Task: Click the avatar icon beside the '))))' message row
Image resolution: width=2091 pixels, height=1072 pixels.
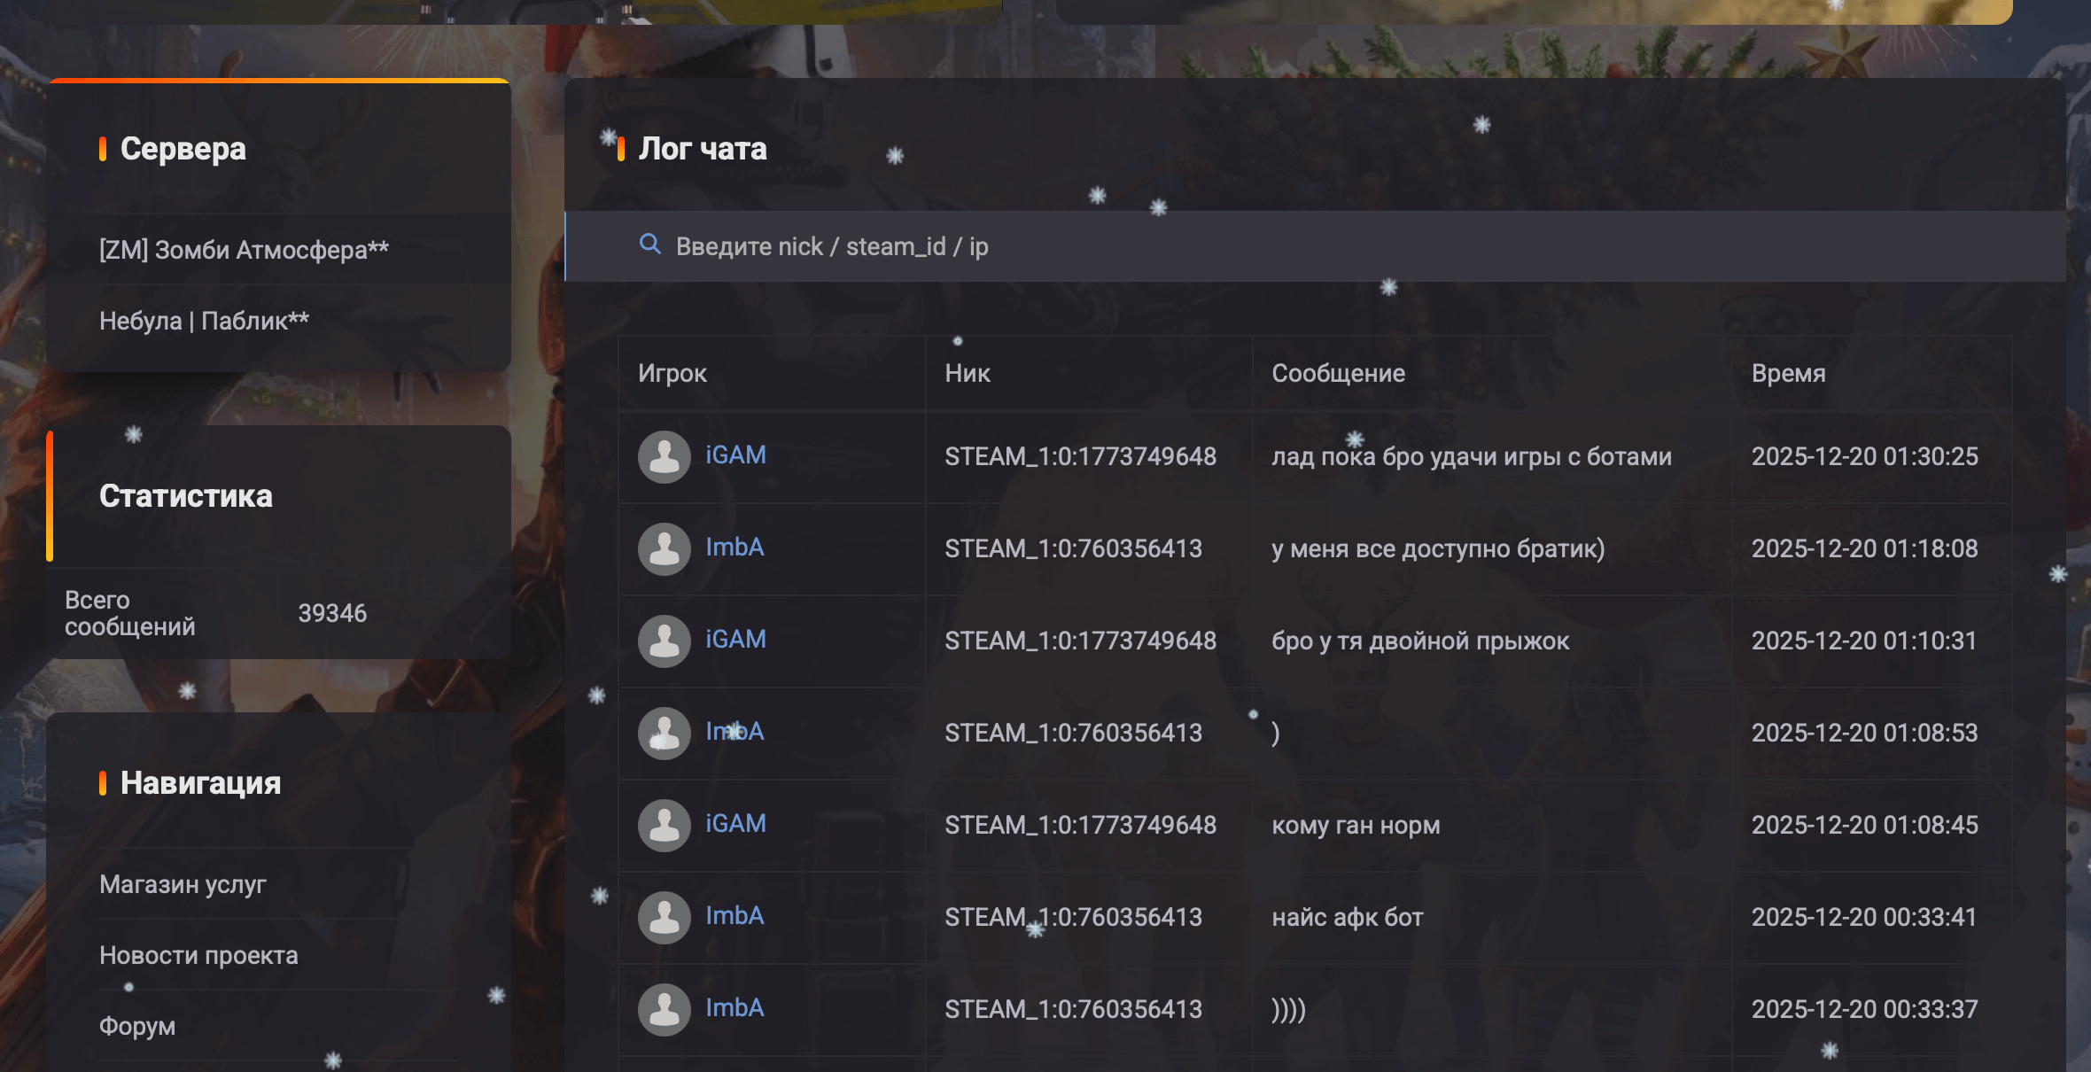Action: [x=664, y=1009]
